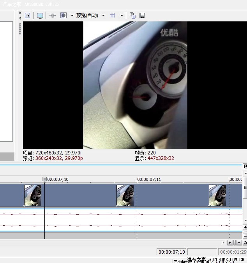Increase track height with plus button
The width and height of the screenshot is (247, 263).
click(x=245, y=227)
